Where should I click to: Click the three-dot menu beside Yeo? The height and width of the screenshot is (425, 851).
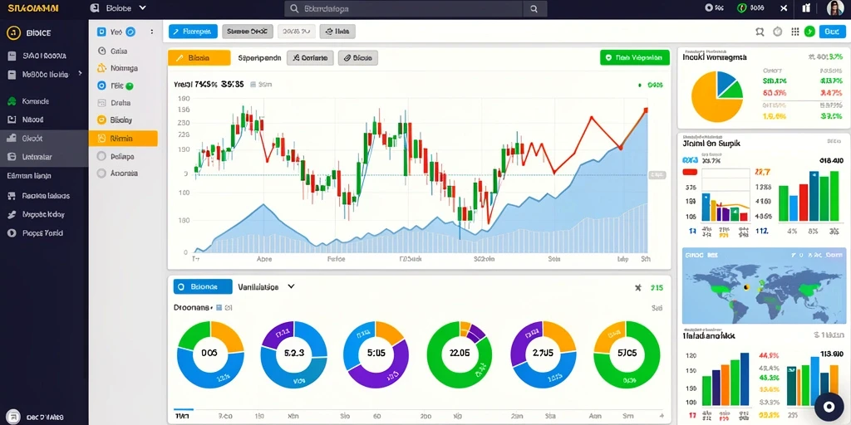(152, 32)
